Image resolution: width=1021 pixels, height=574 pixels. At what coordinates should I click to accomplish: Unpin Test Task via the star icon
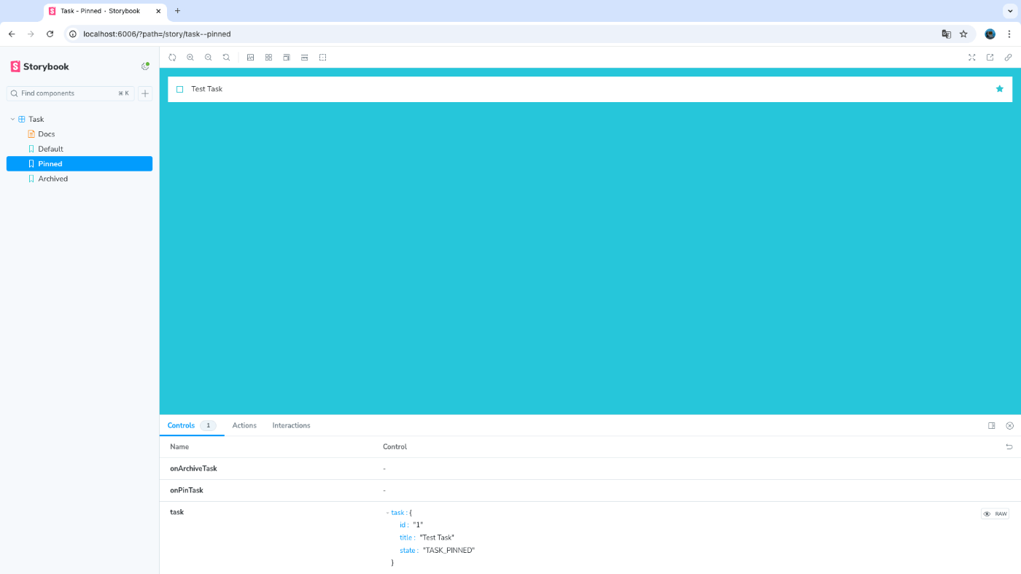pos(1000,89)
